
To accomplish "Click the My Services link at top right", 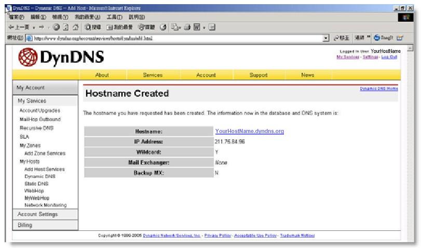I will pos(348,57).
